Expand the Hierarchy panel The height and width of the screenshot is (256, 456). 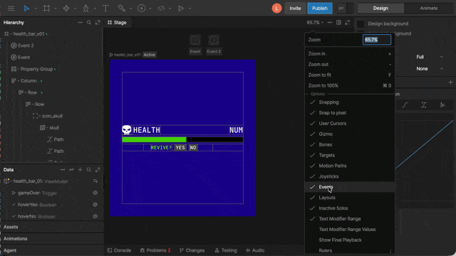(98, 22)
